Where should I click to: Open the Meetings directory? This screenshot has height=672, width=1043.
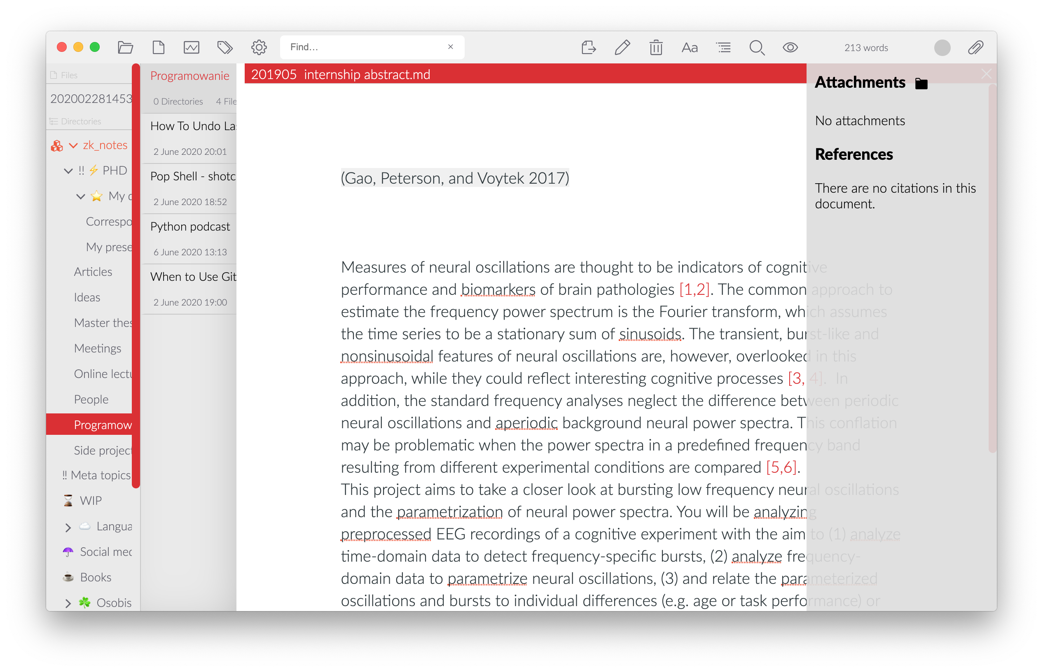tap(97, 348)
